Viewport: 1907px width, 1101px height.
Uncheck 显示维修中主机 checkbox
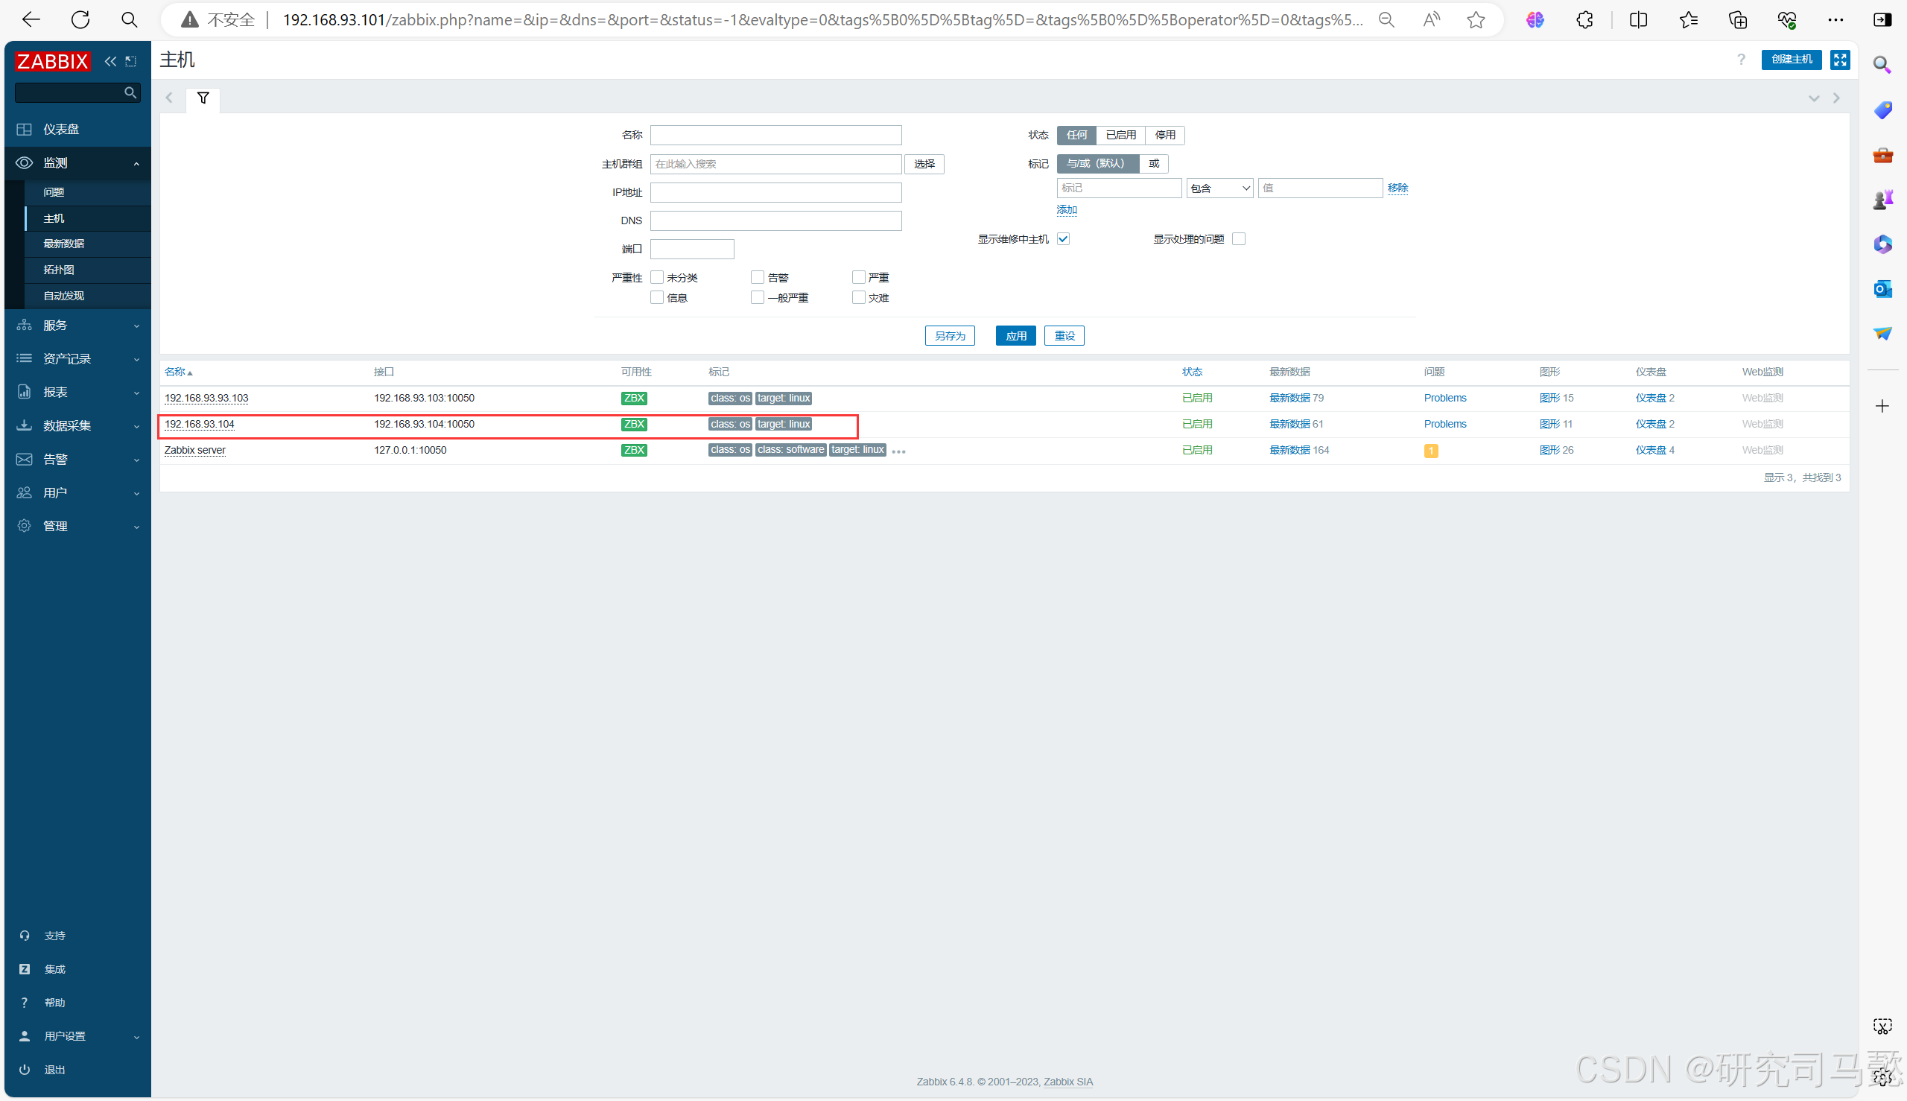(1063, 239)
